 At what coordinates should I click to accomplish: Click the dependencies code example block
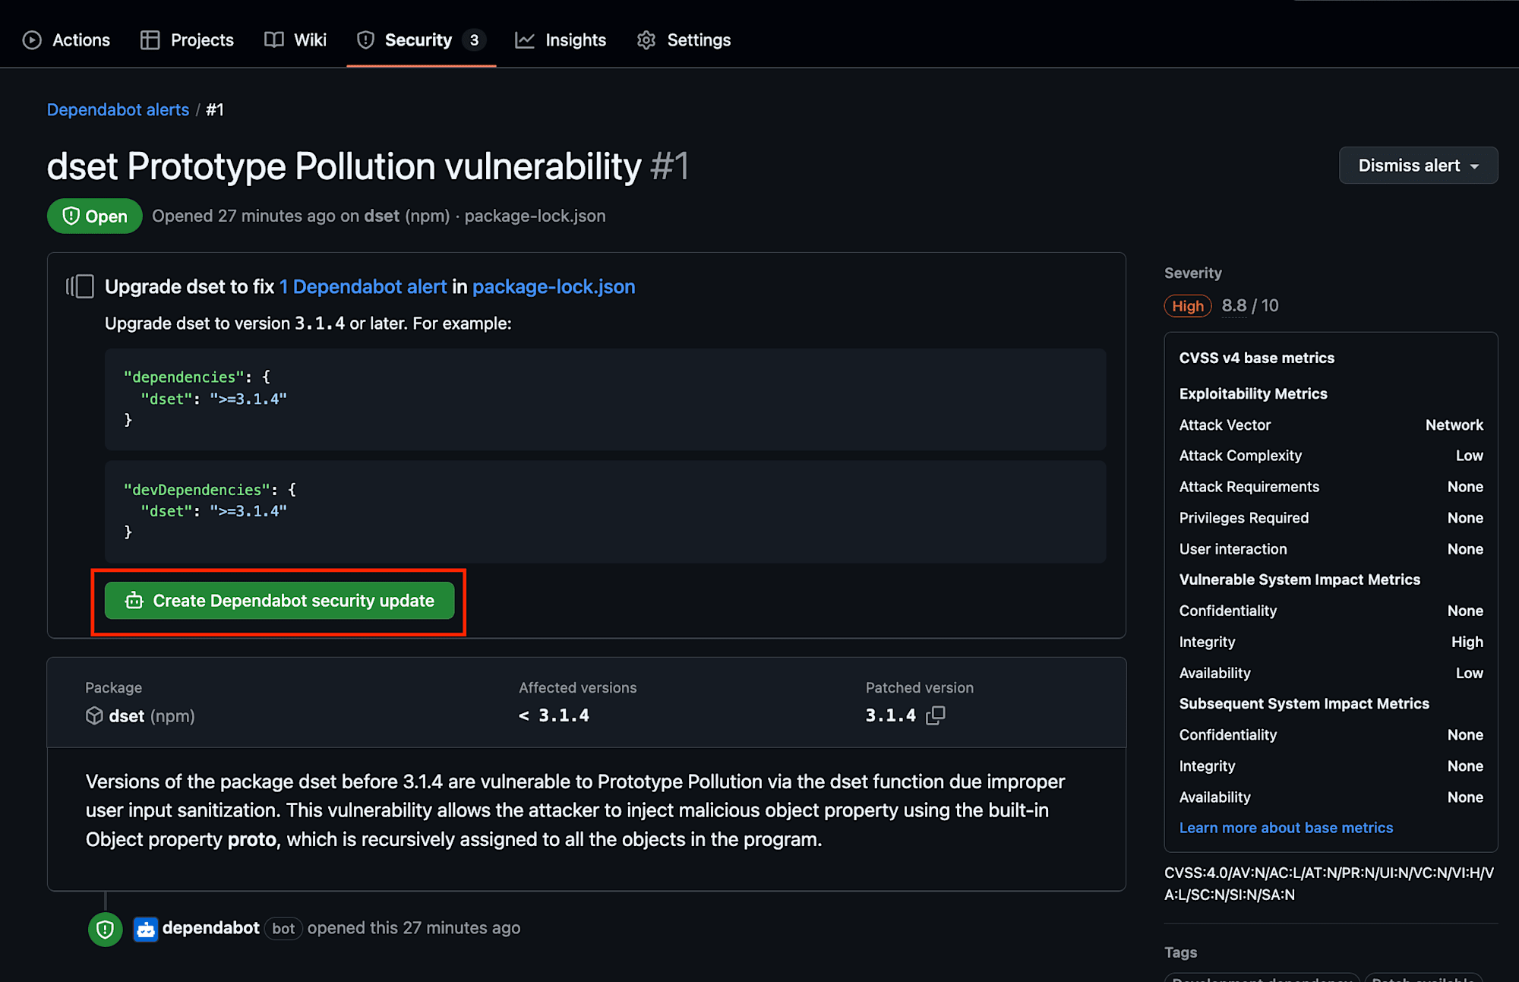pos(605,399)
